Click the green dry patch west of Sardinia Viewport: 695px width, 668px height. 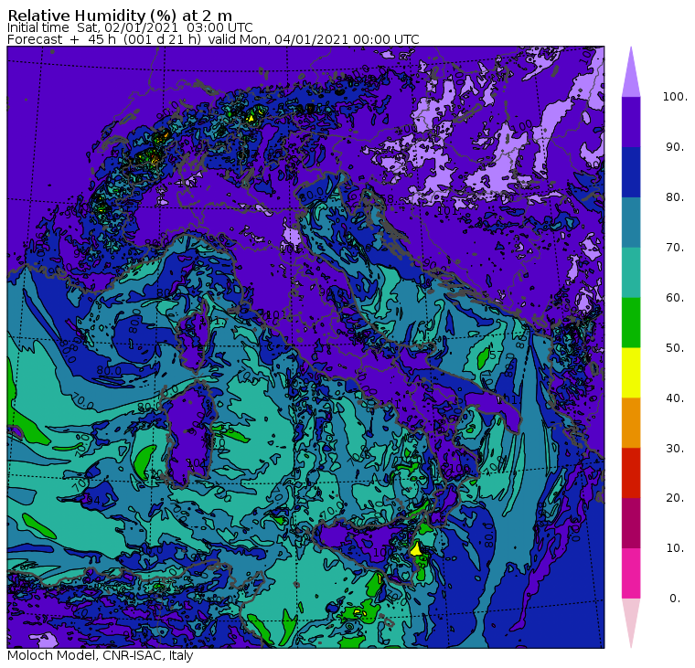click(144, 462)
